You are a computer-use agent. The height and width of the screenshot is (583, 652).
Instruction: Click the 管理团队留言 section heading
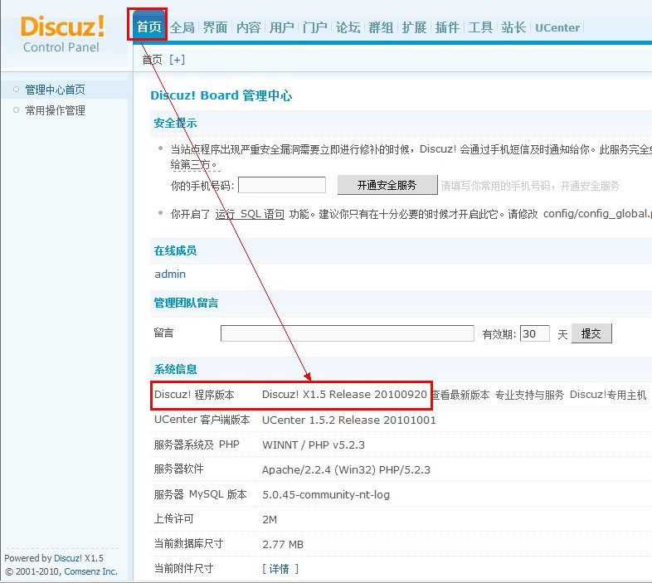pyautogui.click(x=186, y=304)
